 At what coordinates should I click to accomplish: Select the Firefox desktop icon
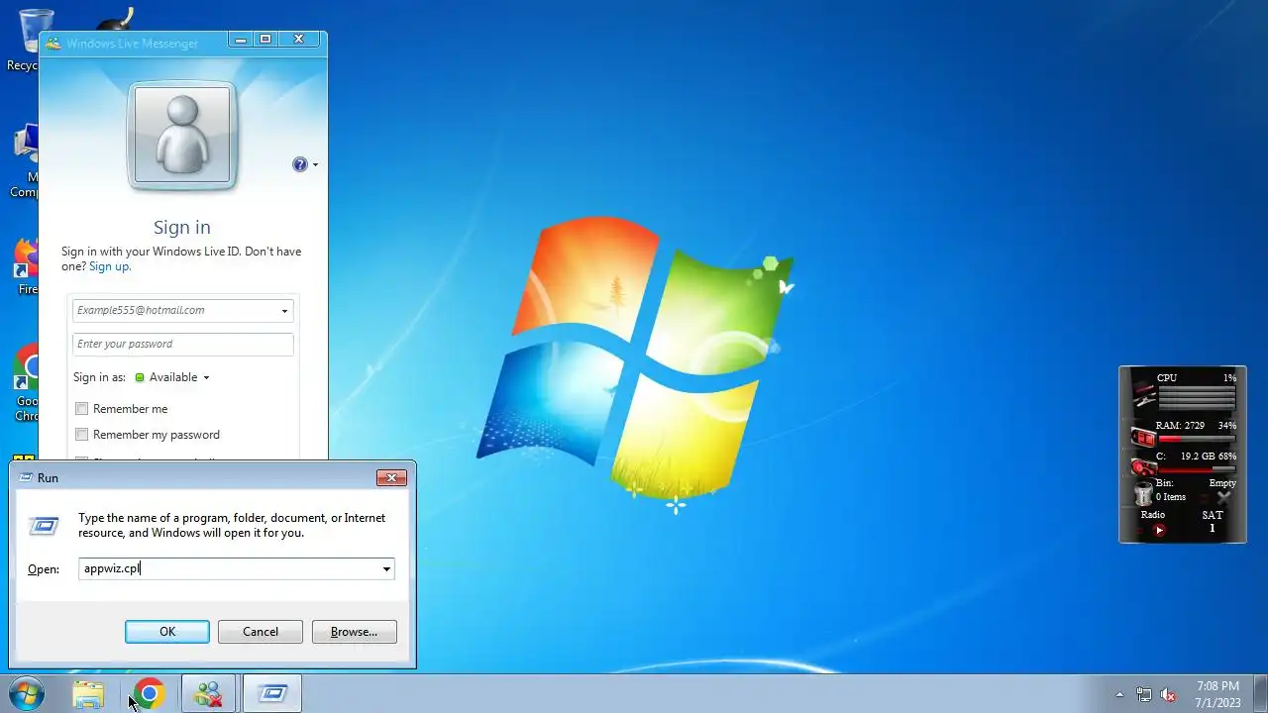[26, 266]
